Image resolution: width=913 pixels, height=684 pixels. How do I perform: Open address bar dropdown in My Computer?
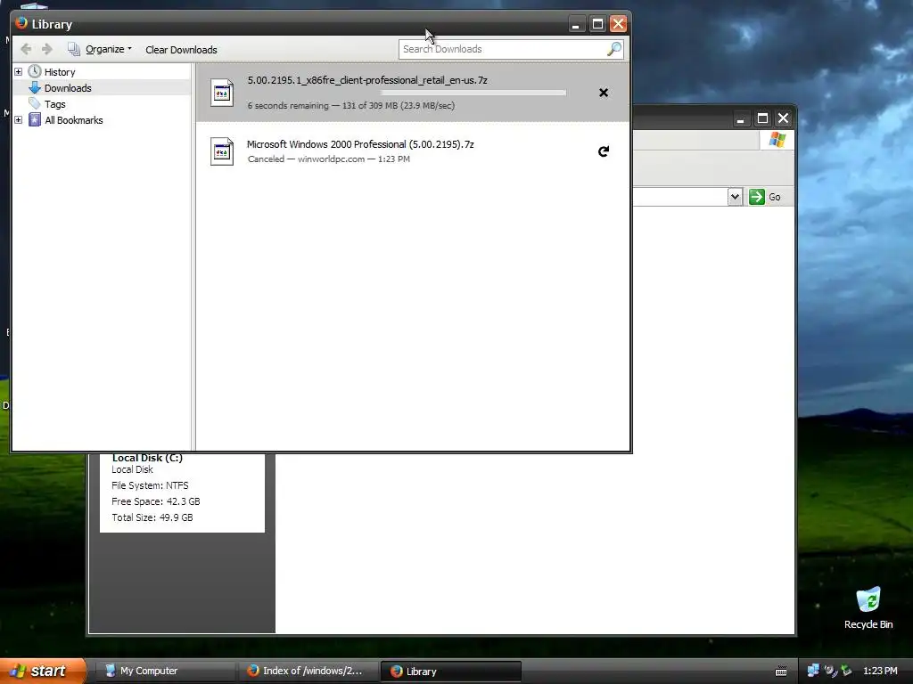pos(735,197)
